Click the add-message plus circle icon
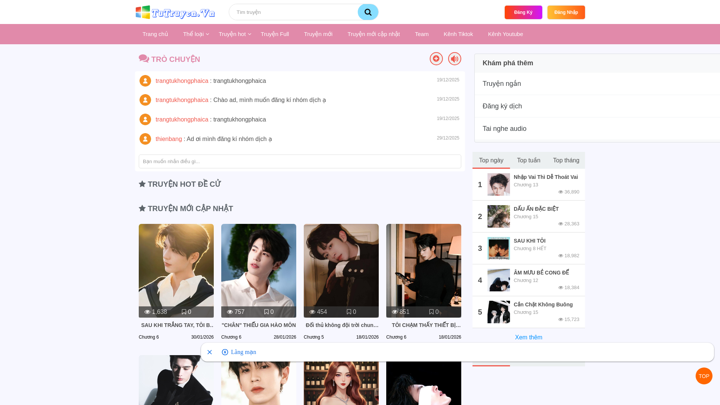Image resolution: width=720 pixels, height=405 pixels. click(436, 58)
